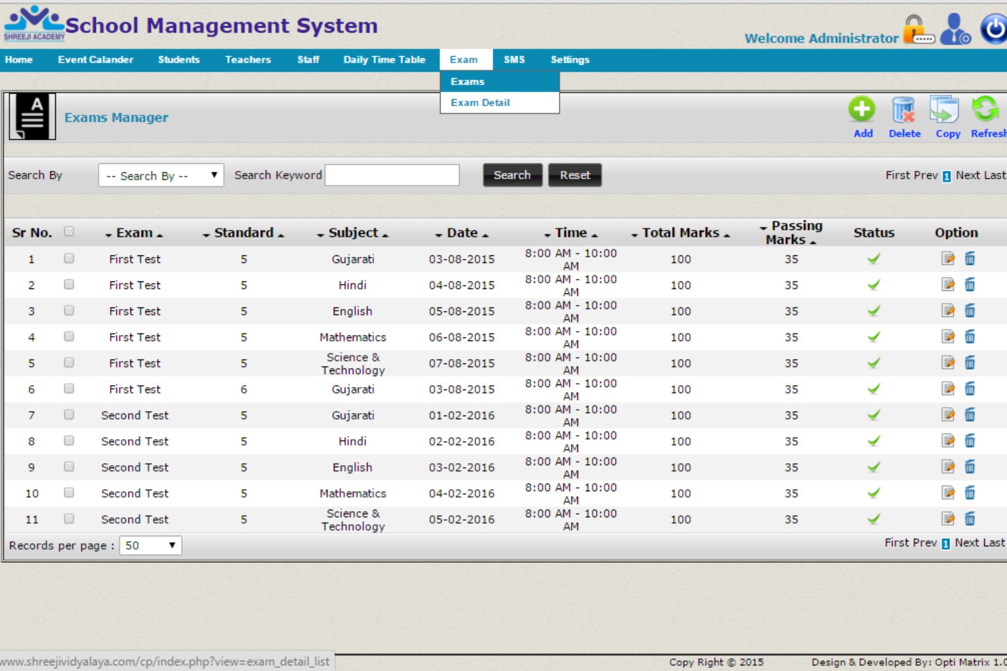Click the Search Keyword input field
This screenshot has width=1007, height=671.
392,175
